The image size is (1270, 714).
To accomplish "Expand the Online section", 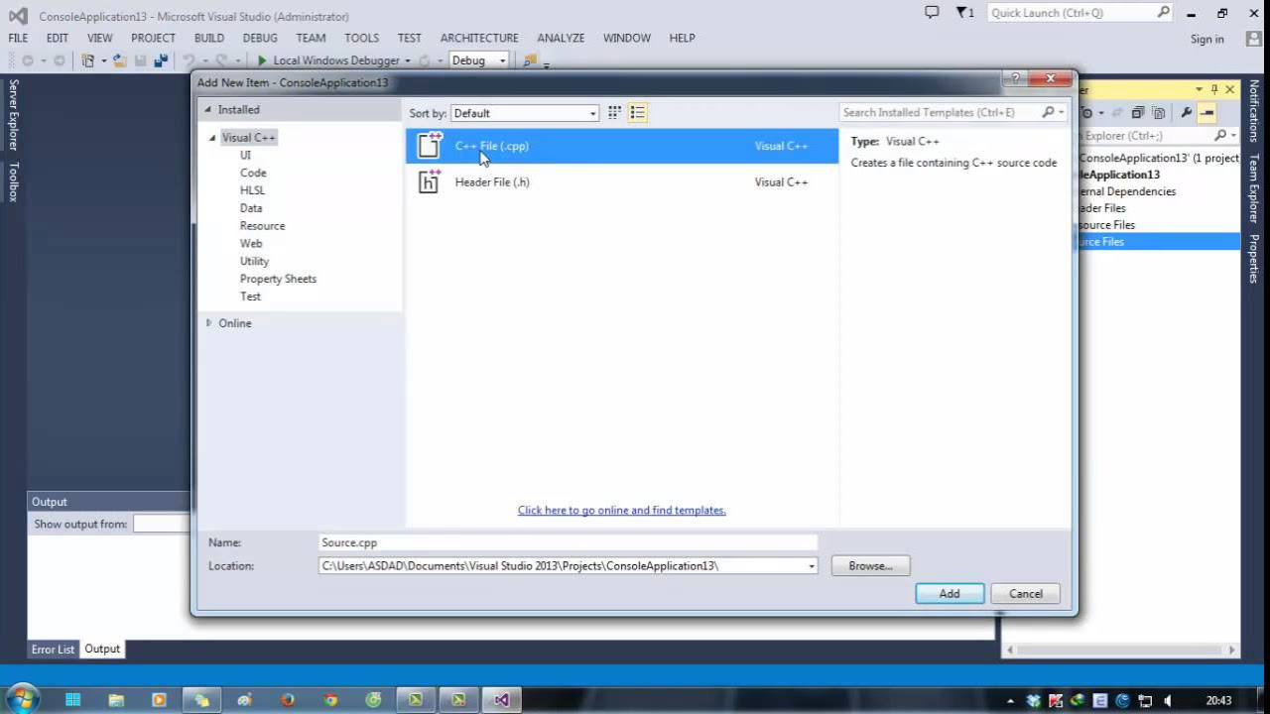I will 208,323.
